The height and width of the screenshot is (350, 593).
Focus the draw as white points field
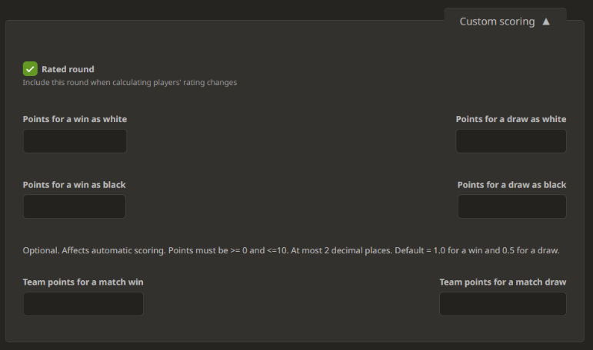(511, 141)
